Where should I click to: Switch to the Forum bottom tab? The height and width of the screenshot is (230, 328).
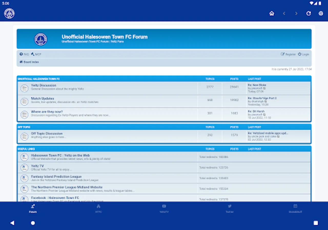33,209
